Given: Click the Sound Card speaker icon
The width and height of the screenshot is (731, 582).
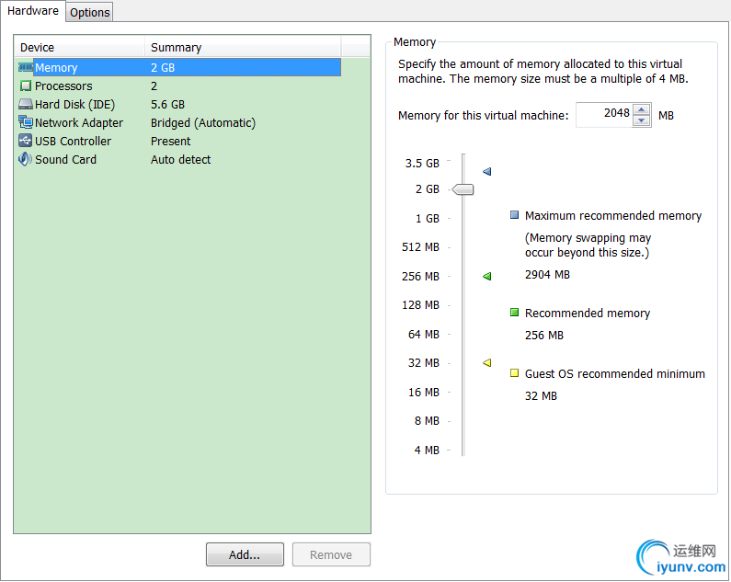Looking at the screenshot, I should [x=25, y=159].
